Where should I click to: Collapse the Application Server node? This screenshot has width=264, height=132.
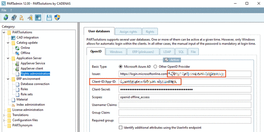[x=8, y=58]
